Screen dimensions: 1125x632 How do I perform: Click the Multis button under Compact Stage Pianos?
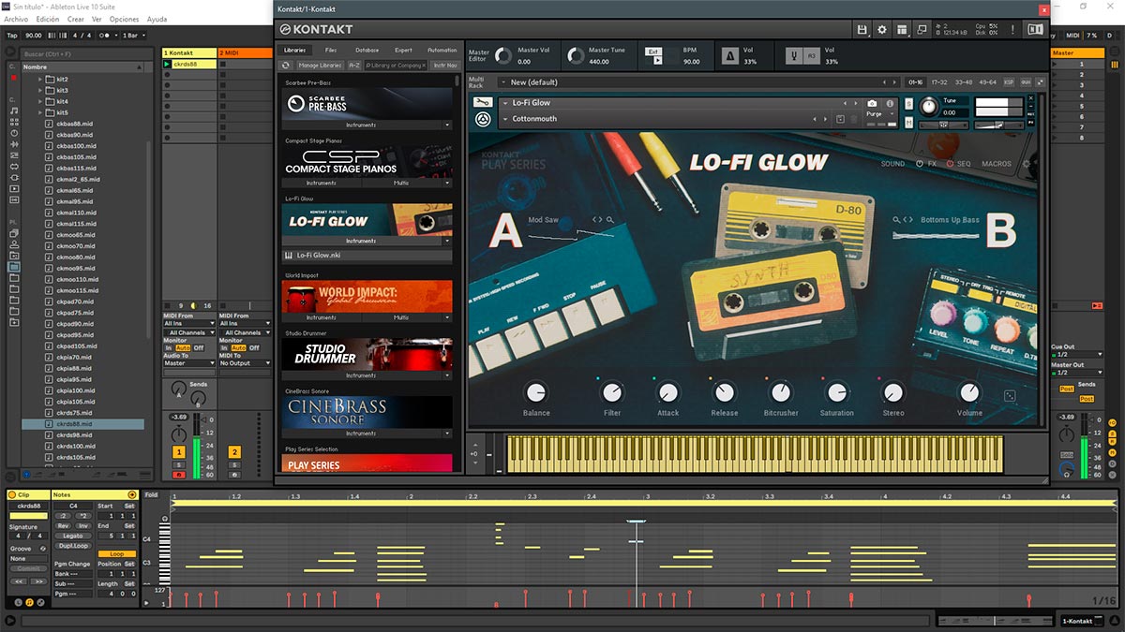point(401,183)
